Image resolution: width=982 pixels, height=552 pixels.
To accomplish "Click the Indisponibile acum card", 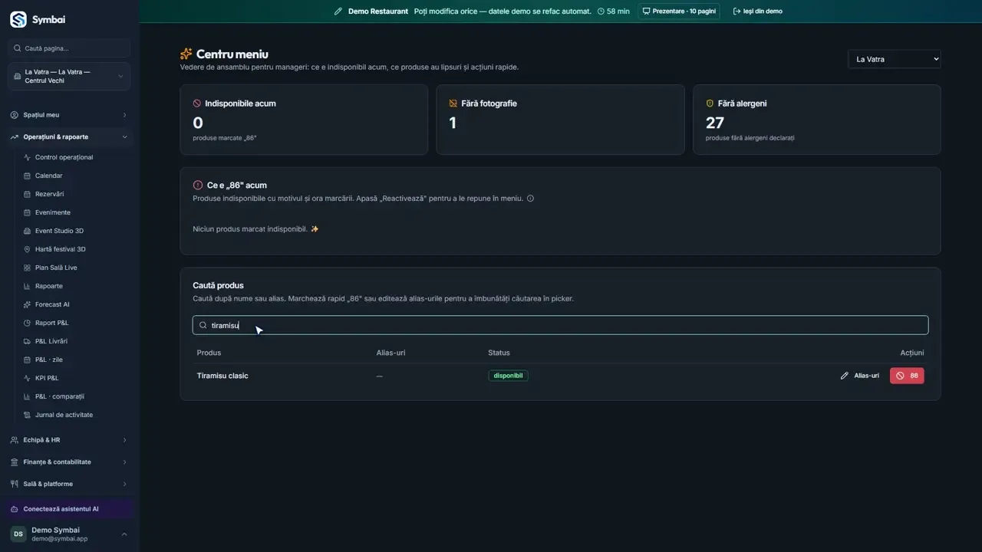I will pyautogui.click(x=304, y=120).
